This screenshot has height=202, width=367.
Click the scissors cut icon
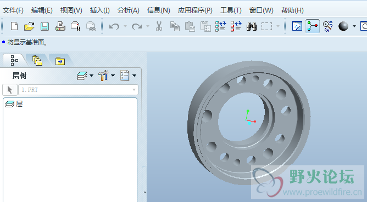coord(159,26)
